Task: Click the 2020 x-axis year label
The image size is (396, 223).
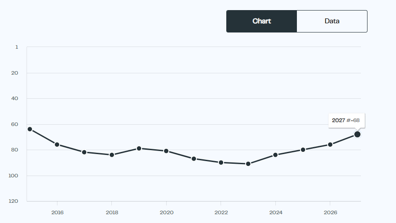Action: point(167,212)
